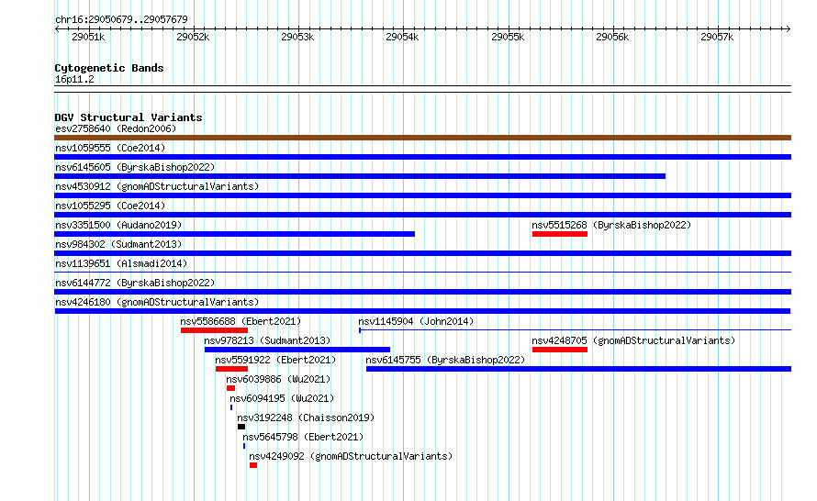Click the 29054k ruler label

tap(402, 37)
